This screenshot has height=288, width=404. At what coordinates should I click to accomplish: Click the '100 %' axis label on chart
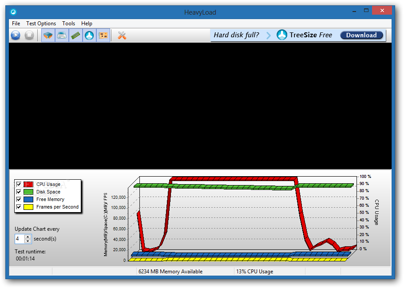pos(365,177)
